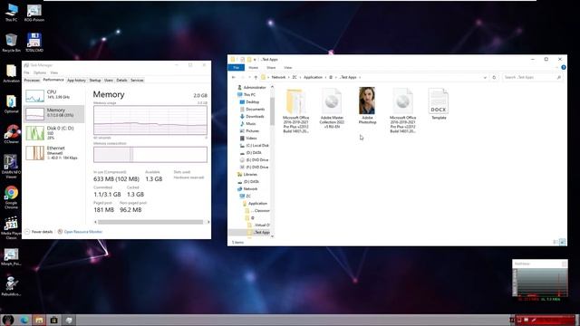Launch CCleaner from the desktop
This screenshot has height=326, width=580.
(11, 134)
